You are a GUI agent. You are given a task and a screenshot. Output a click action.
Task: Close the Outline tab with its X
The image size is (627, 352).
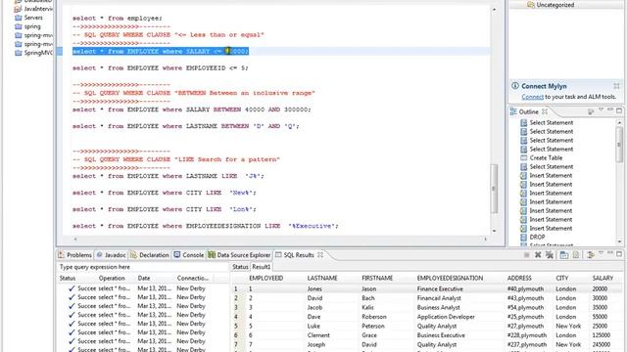point(545,111)
